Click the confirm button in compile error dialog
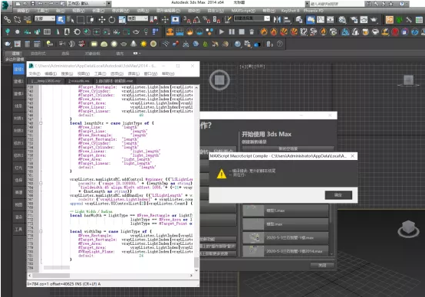425x297 pixels. tap(338, 195)
